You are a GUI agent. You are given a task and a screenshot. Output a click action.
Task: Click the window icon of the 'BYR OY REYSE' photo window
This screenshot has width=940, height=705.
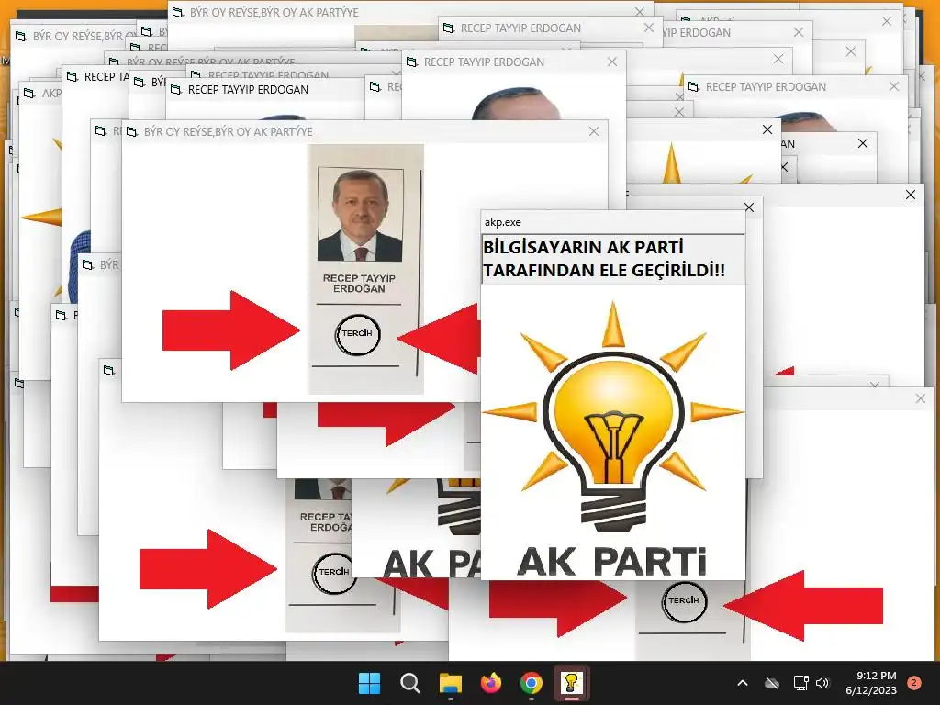[x=132, y=131]
